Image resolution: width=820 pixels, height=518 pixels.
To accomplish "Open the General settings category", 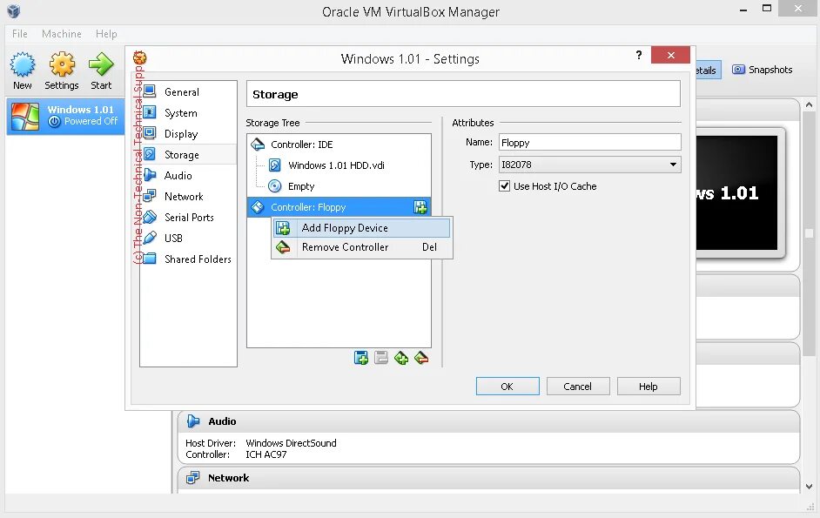I will [x=188, y=92].
